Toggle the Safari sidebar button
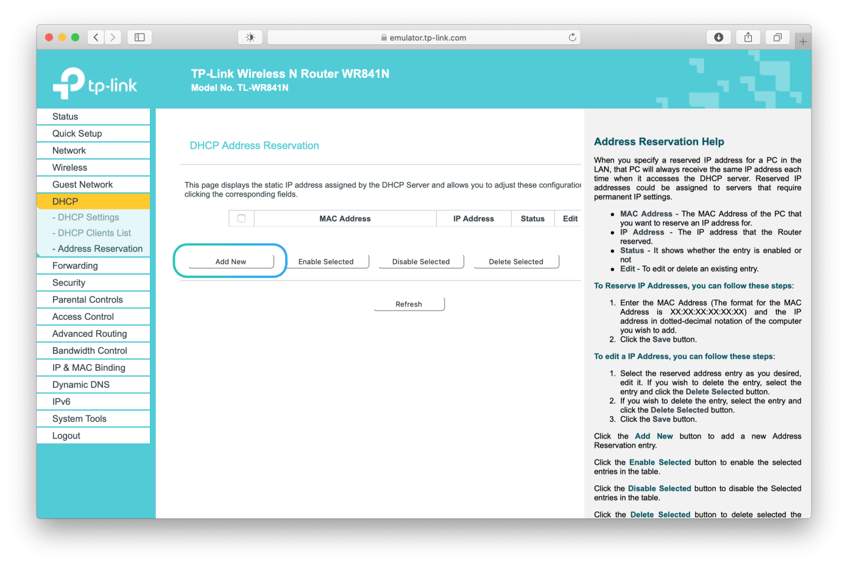Viewport: 848px width, 567px height. (140, 37)
